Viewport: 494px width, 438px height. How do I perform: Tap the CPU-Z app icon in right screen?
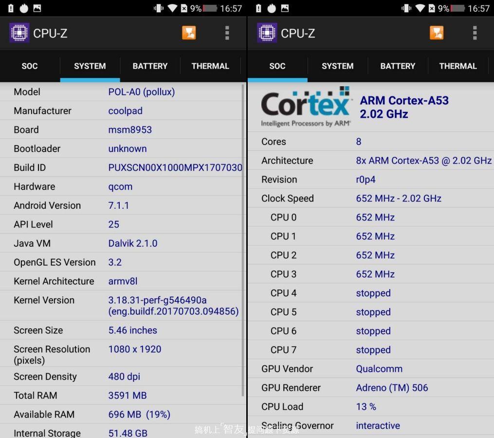(x=267, y=33)
